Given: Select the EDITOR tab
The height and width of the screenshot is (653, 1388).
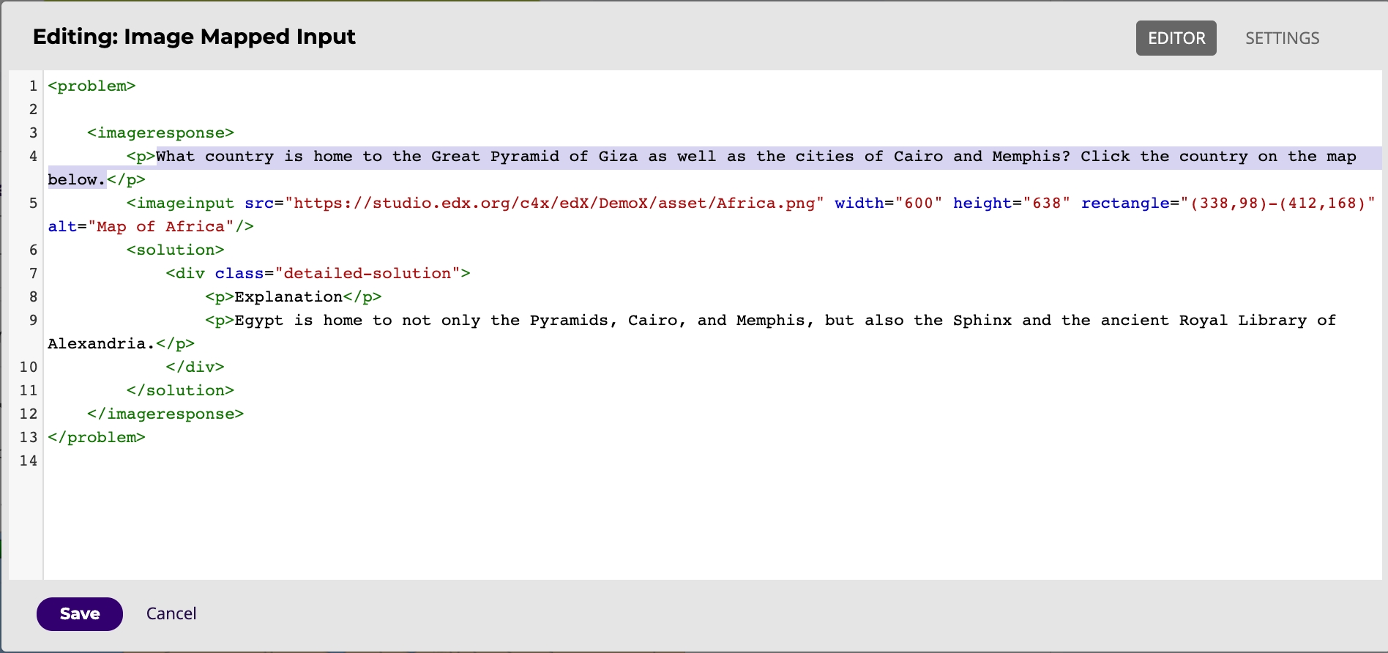Looking at the screenshot, I should coord(1176,38).
